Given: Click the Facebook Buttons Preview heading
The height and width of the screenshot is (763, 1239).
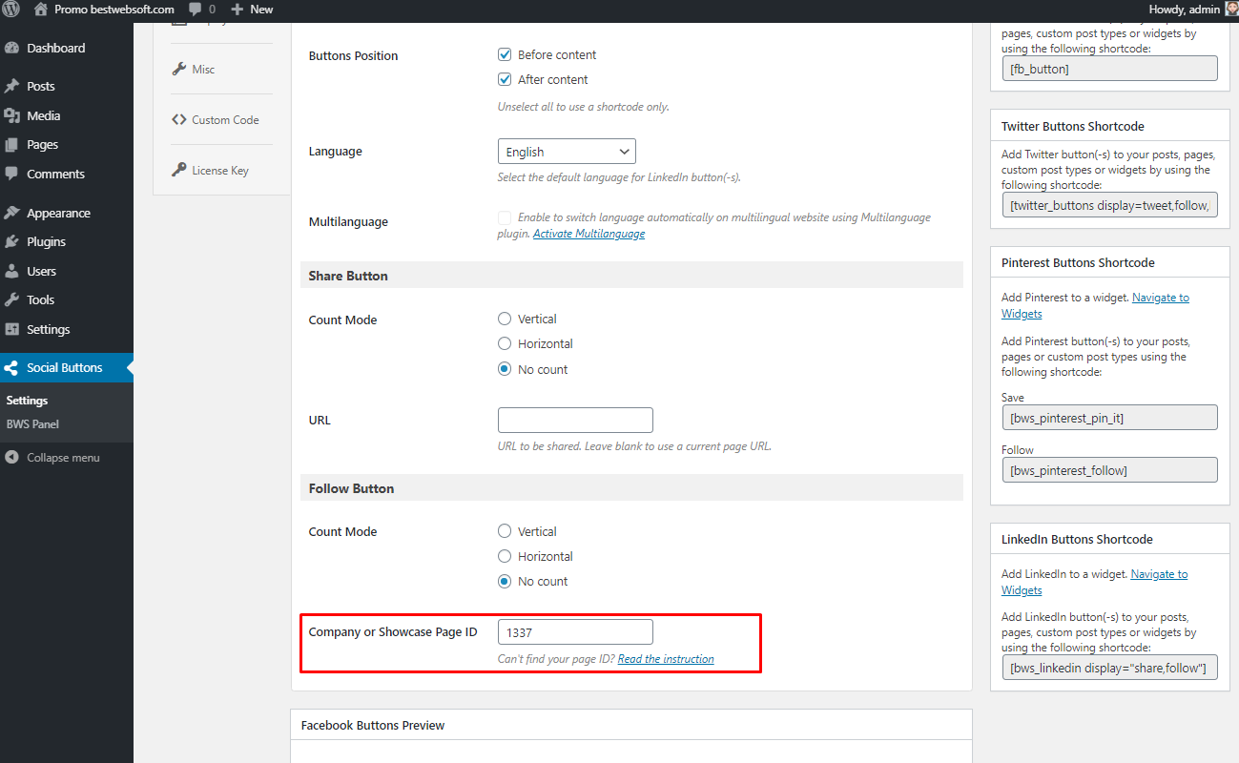Looking at the screenshot, I should [373, 725].
